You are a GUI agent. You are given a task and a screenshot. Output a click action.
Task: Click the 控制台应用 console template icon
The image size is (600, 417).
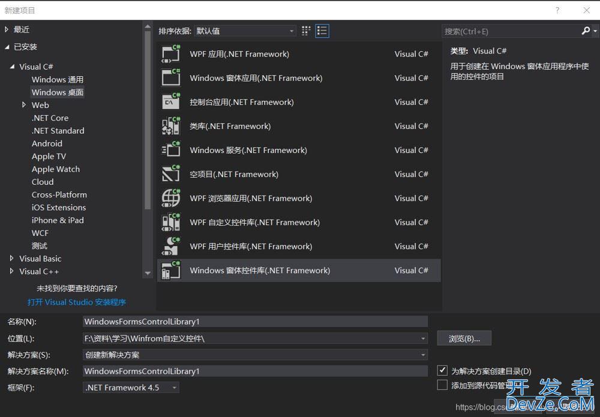(x=170, y=102)
